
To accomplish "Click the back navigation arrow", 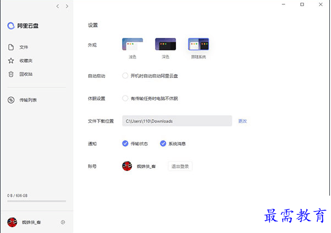I will coord(58,7).
